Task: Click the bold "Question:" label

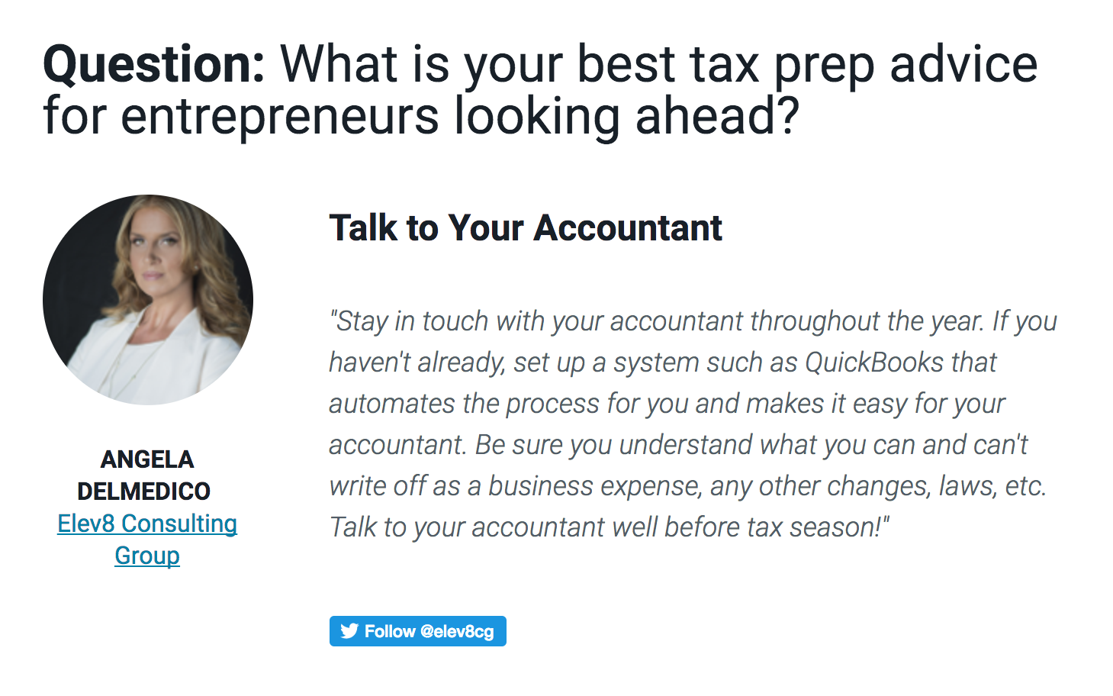Action: 154,64
